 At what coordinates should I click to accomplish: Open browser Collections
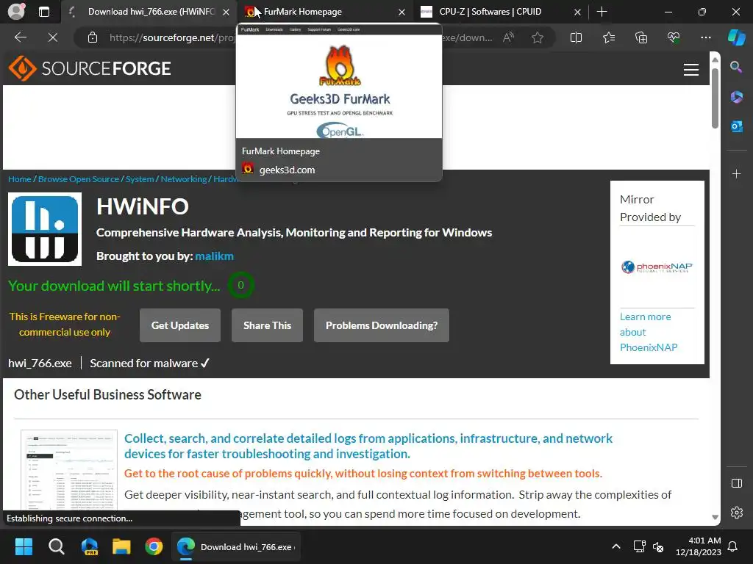pos(641,37)
